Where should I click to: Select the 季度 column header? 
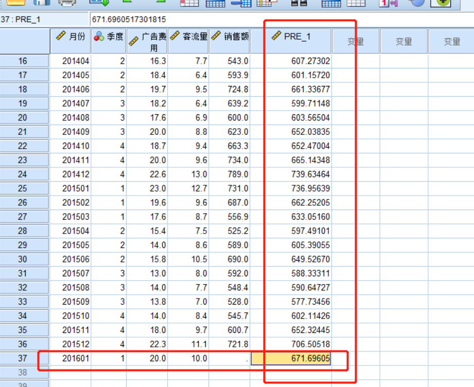pyautogui.click(x=109, y=41)
